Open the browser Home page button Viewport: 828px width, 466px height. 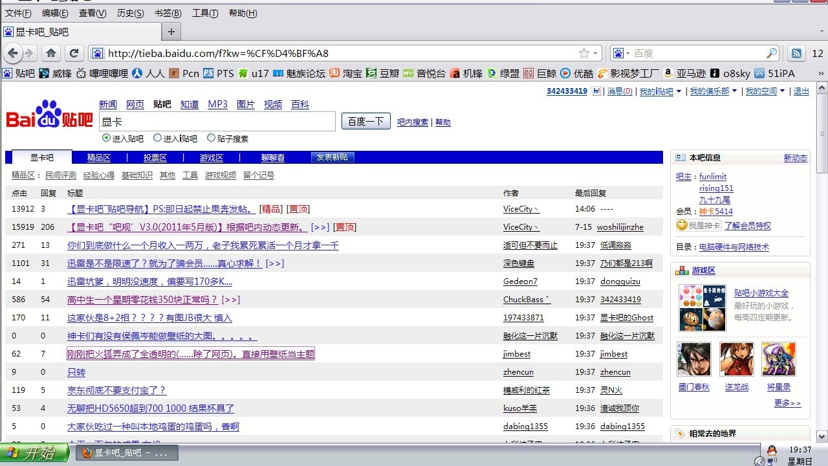pos(51,53)
